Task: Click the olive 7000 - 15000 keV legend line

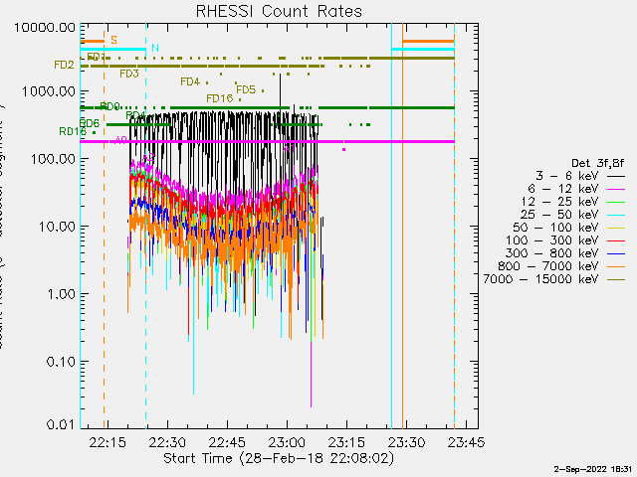Action: pyautogui.click(x=616, y=280)
